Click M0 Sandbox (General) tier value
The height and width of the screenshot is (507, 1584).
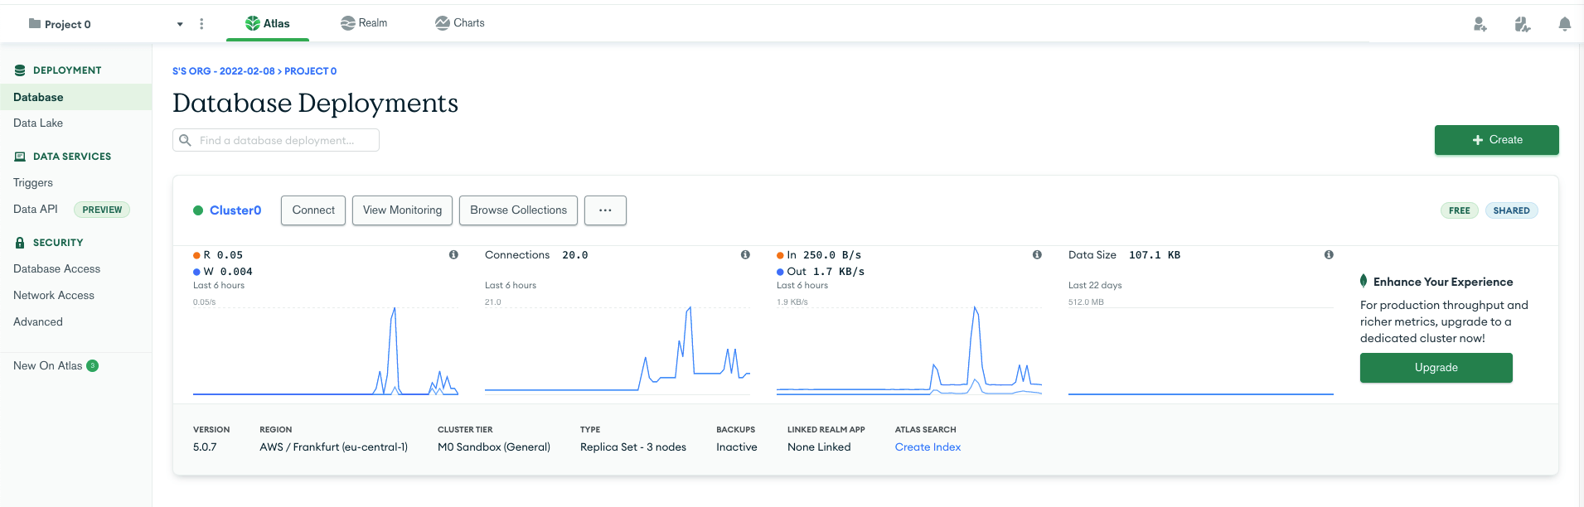click(x=494, y=447)
